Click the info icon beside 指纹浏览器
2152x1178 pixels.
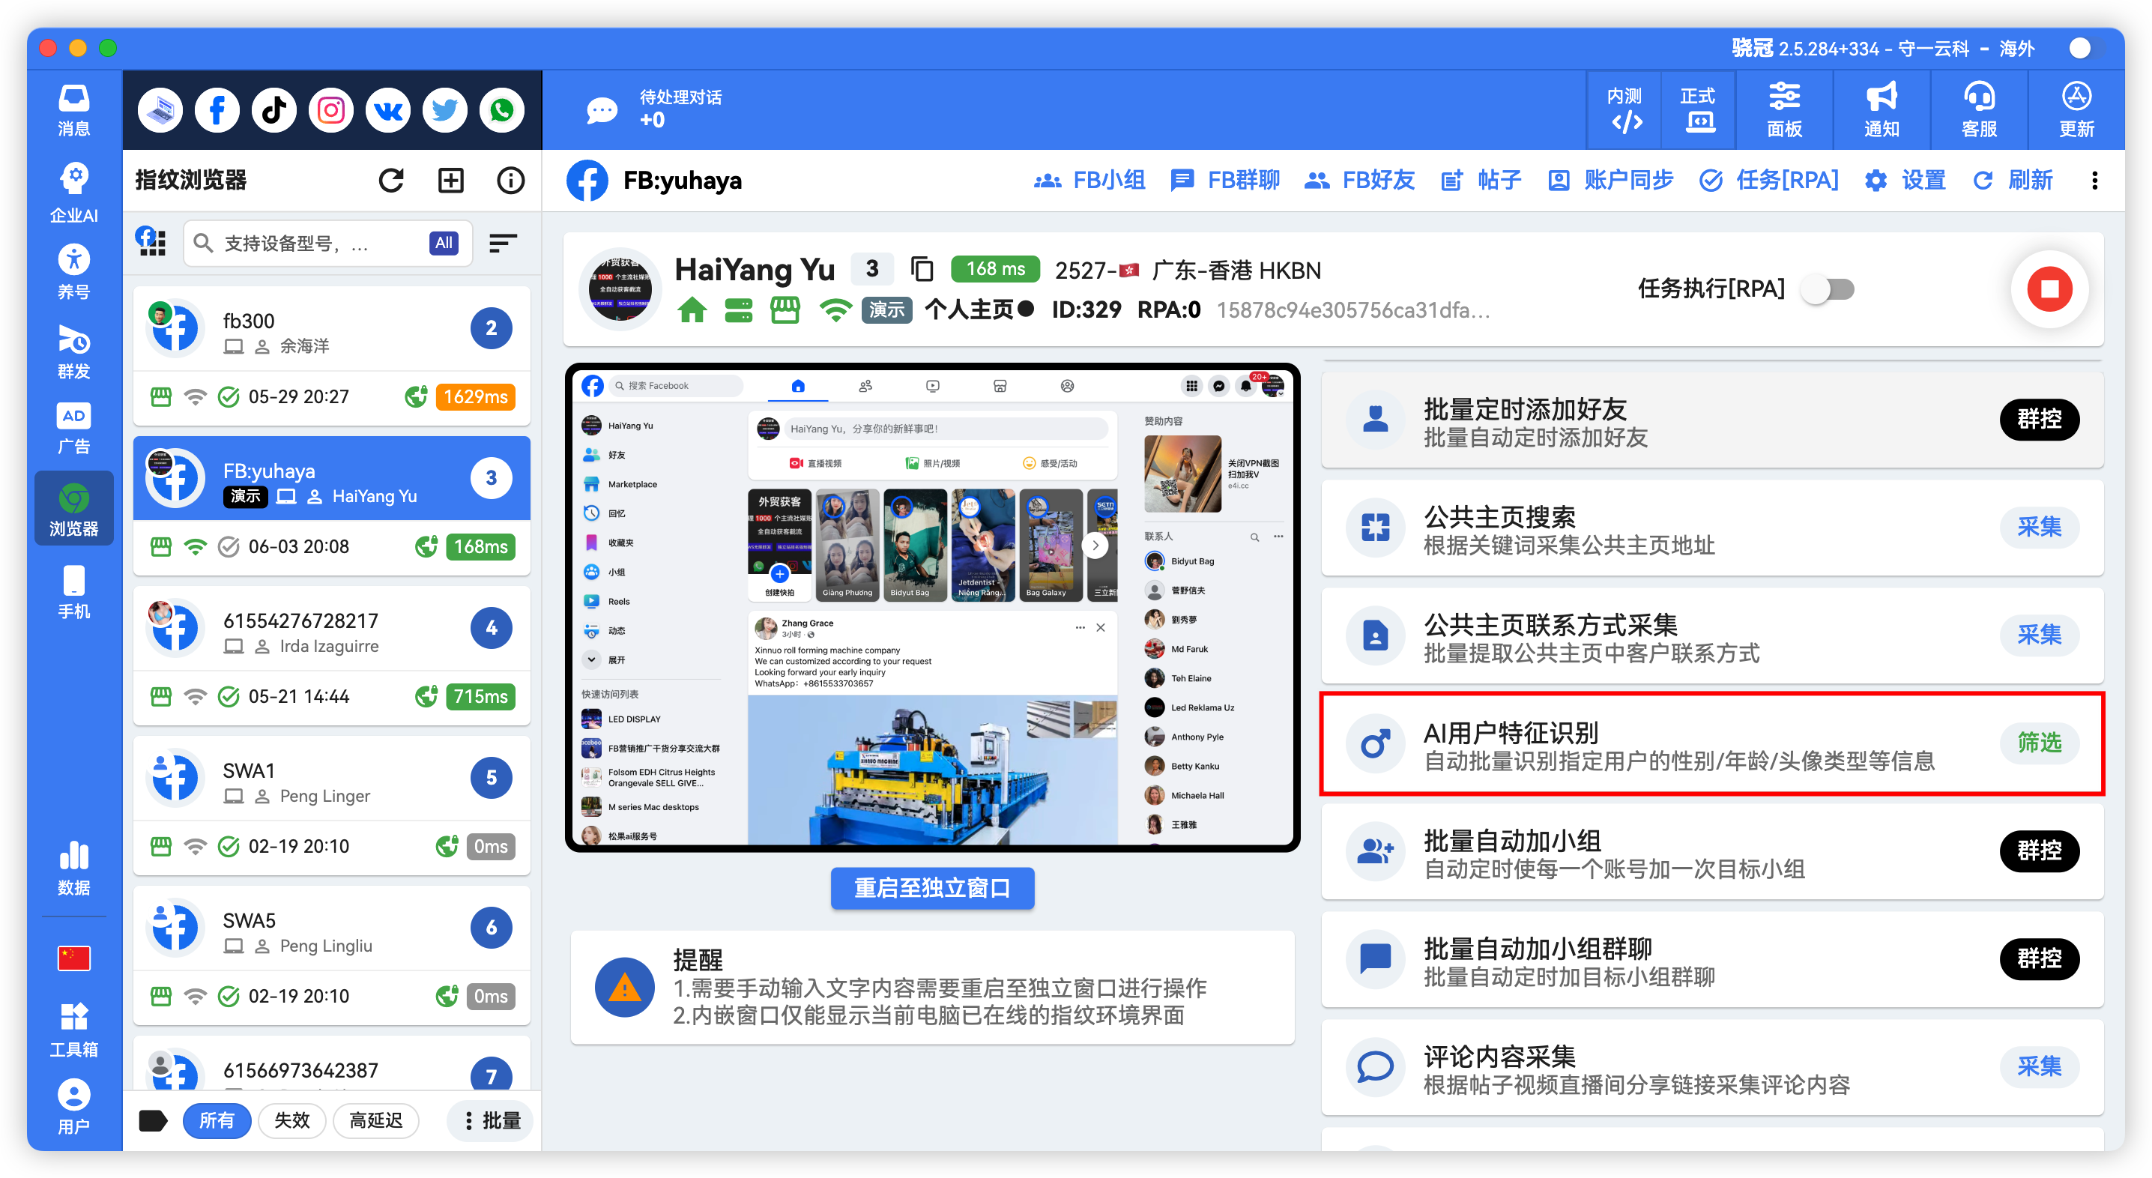tap(510, 180)
